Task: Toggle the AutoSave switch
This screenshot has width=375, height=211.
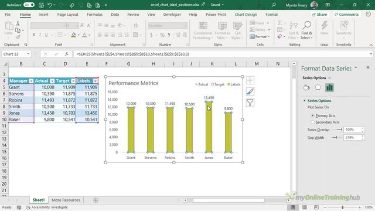Action: click(x=29, y=5)
